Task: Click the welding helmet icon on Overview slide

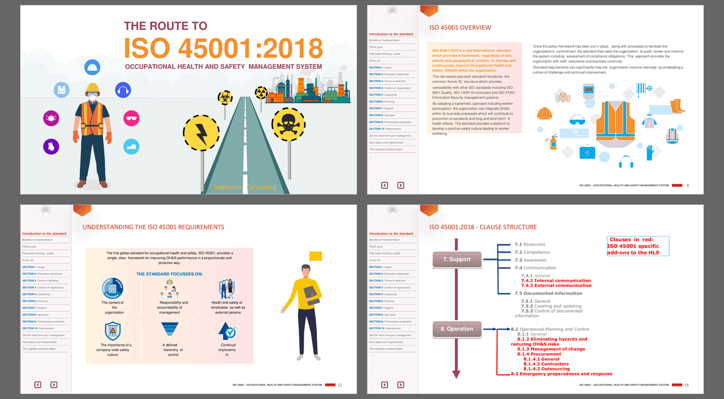Action: coord(589,91)
